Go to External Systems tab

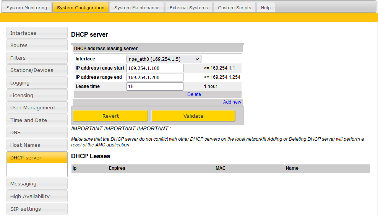(x=189, y=8)
